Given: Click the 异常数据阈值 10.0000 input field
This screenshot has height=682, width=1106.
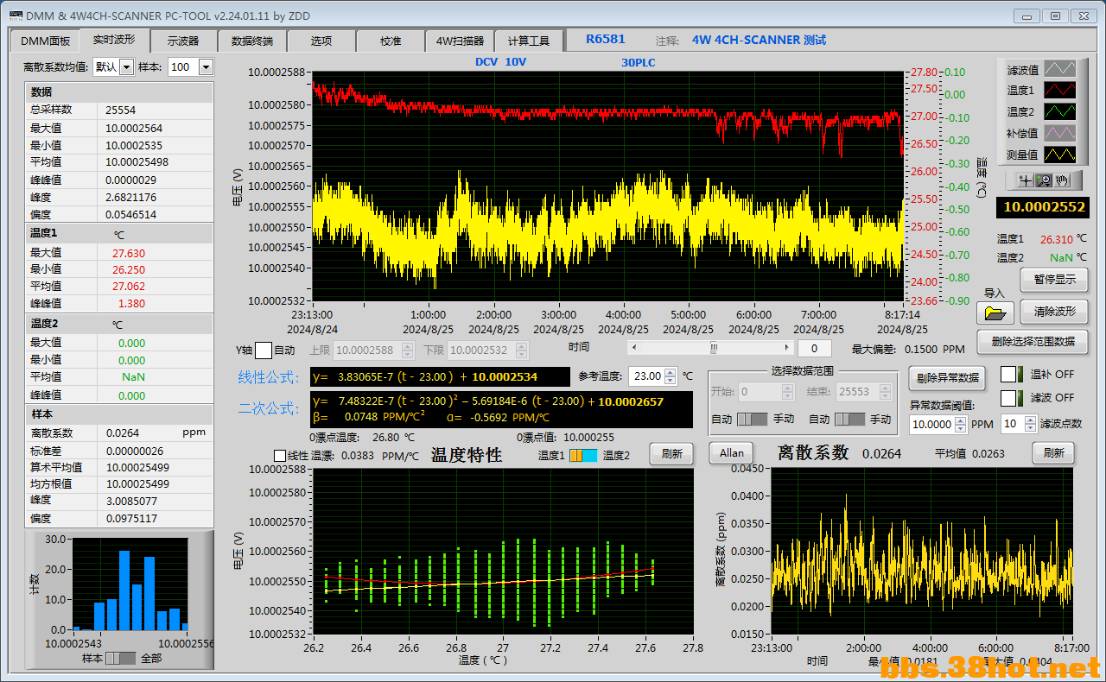Looking at the screenshot, I should tap(931, 424).
